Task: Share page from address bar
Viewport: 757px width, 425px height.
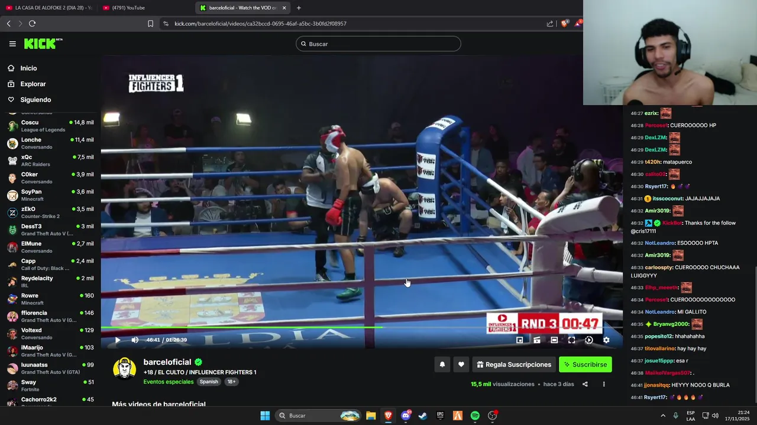Action: pos(550,24)
